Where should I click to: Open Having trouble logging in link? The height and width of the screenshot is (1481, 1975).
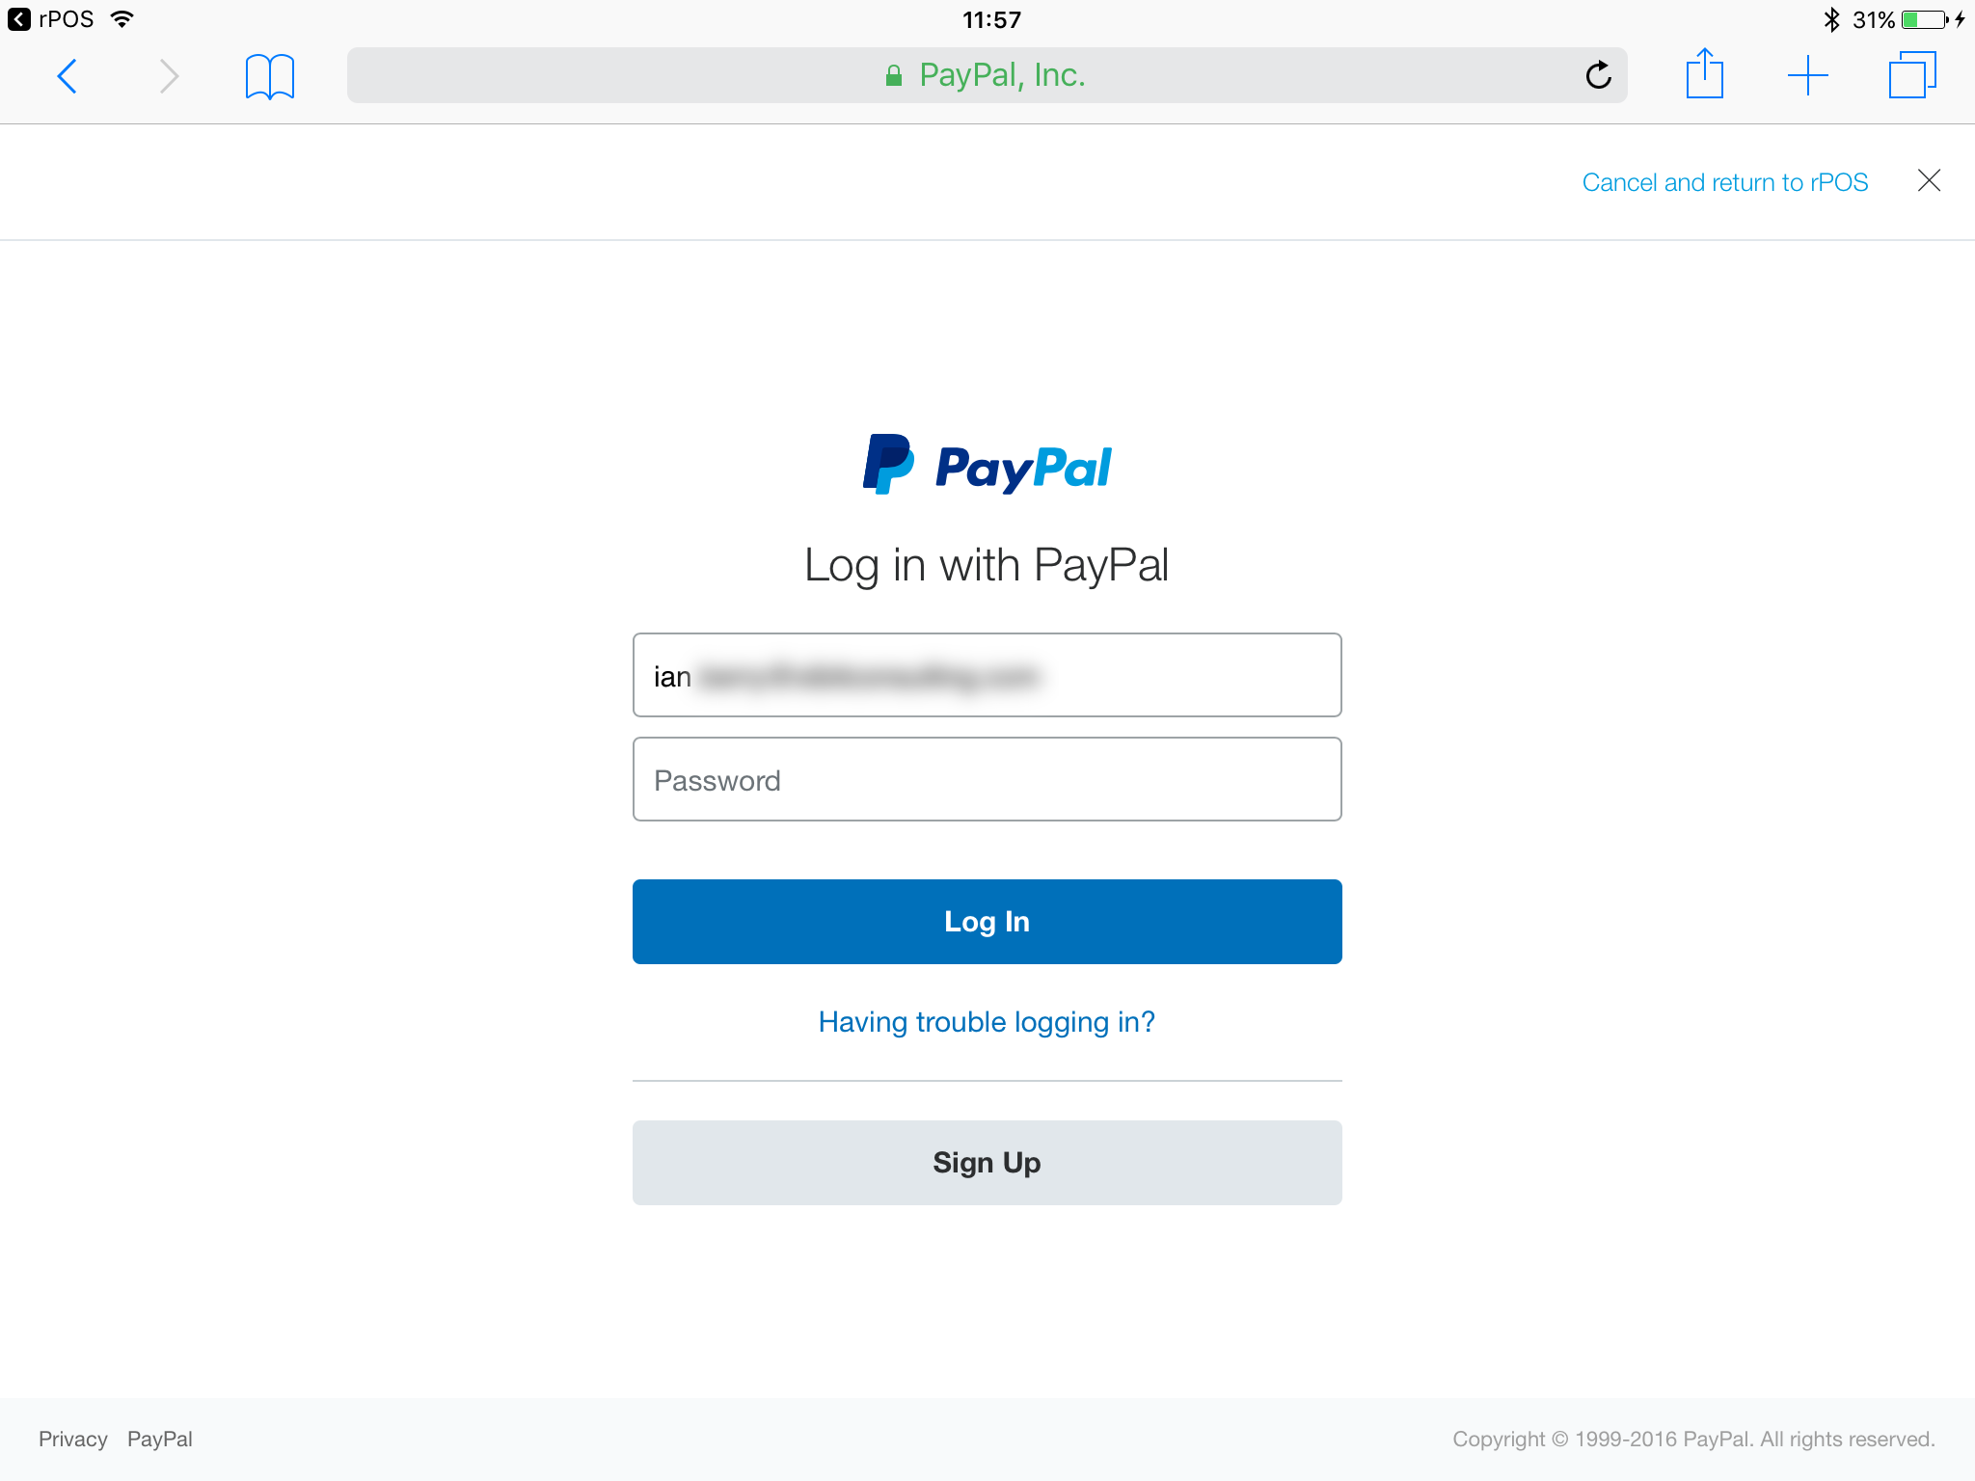pyautogui.click(x=987, y=1022)
